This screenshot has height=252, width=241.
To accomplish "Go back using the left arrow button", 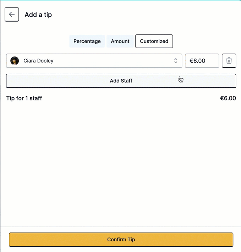I will [12, 14].
